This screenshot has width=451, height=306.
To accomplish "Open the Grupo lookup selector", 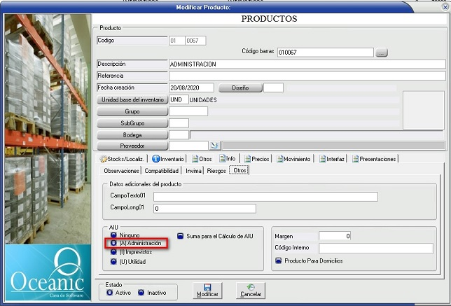I will point(132,111).
